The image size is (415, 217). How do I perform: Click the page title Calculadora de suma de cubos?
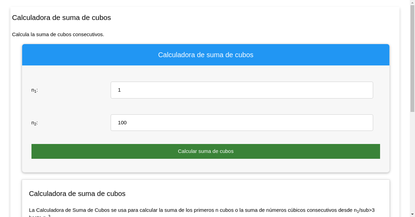[x=62, y=18]
